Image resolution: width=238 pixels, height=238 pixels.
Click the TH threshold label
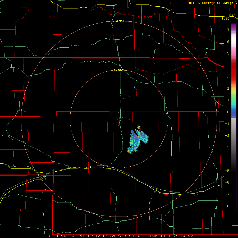pyautogui.click(x=227, y=206)
